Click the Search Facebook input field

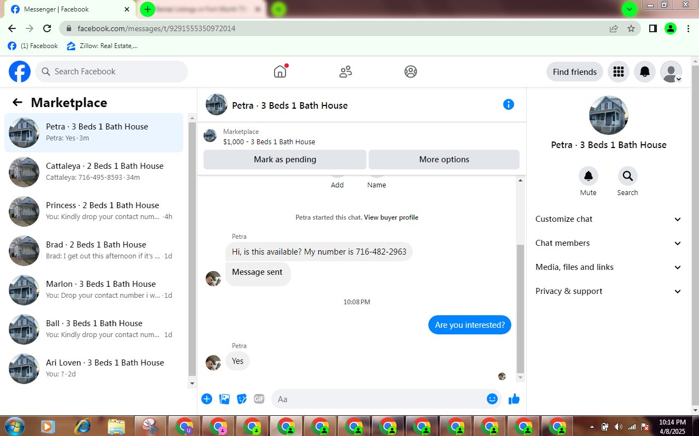click(x=112, y=72)
